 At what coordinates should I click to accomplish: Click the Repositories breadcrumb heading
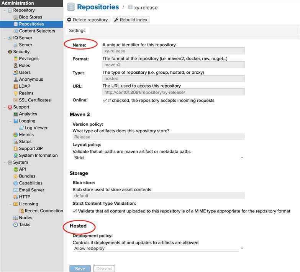[98, 7]
